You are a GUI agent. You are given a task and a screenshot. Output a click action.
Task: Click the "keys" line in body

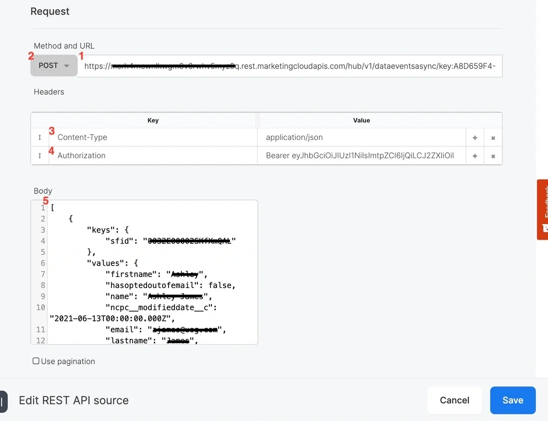click(x=108, y=230)
